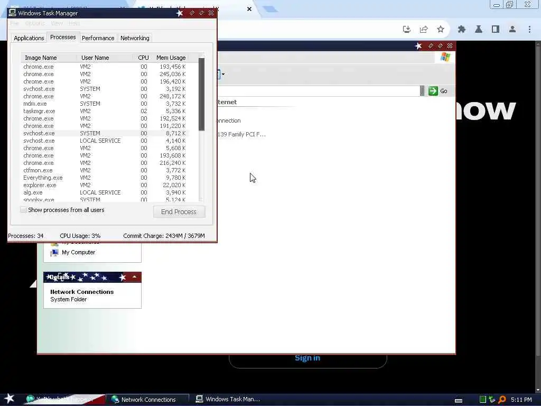The height and width of the screenshot is (406, 541).
Task: Click the keyboard icon in the system tray
Action: tap(459, 400)
